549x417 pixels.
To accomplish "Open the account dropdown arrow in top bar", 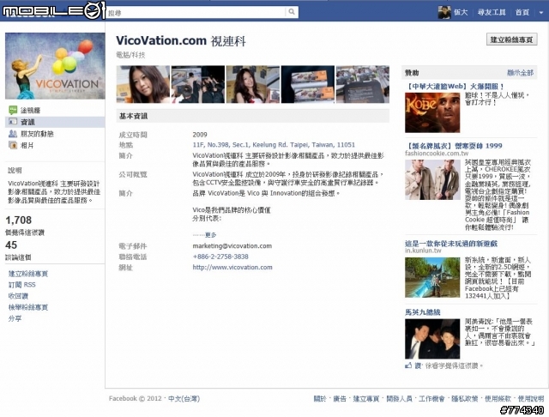I will coord(541,12).
